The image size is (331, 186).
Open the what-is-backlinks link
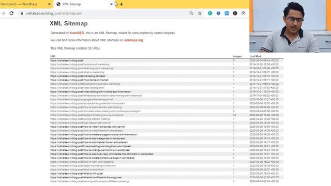77,170
